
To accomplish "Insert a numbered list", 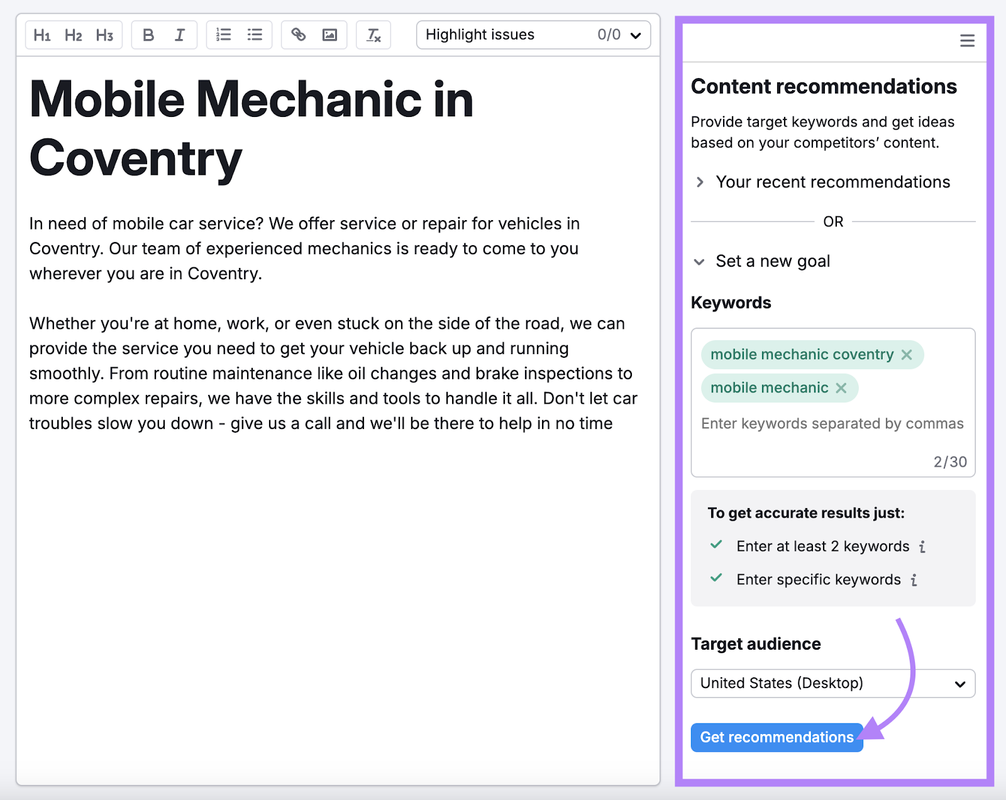I will pos(223,35).
